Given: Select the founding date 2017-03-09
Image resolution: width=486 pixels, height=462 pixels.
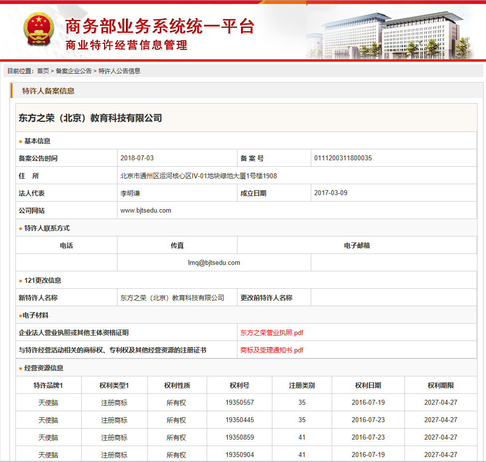Looking at the screenshot, I should click(x=331, y=193).
